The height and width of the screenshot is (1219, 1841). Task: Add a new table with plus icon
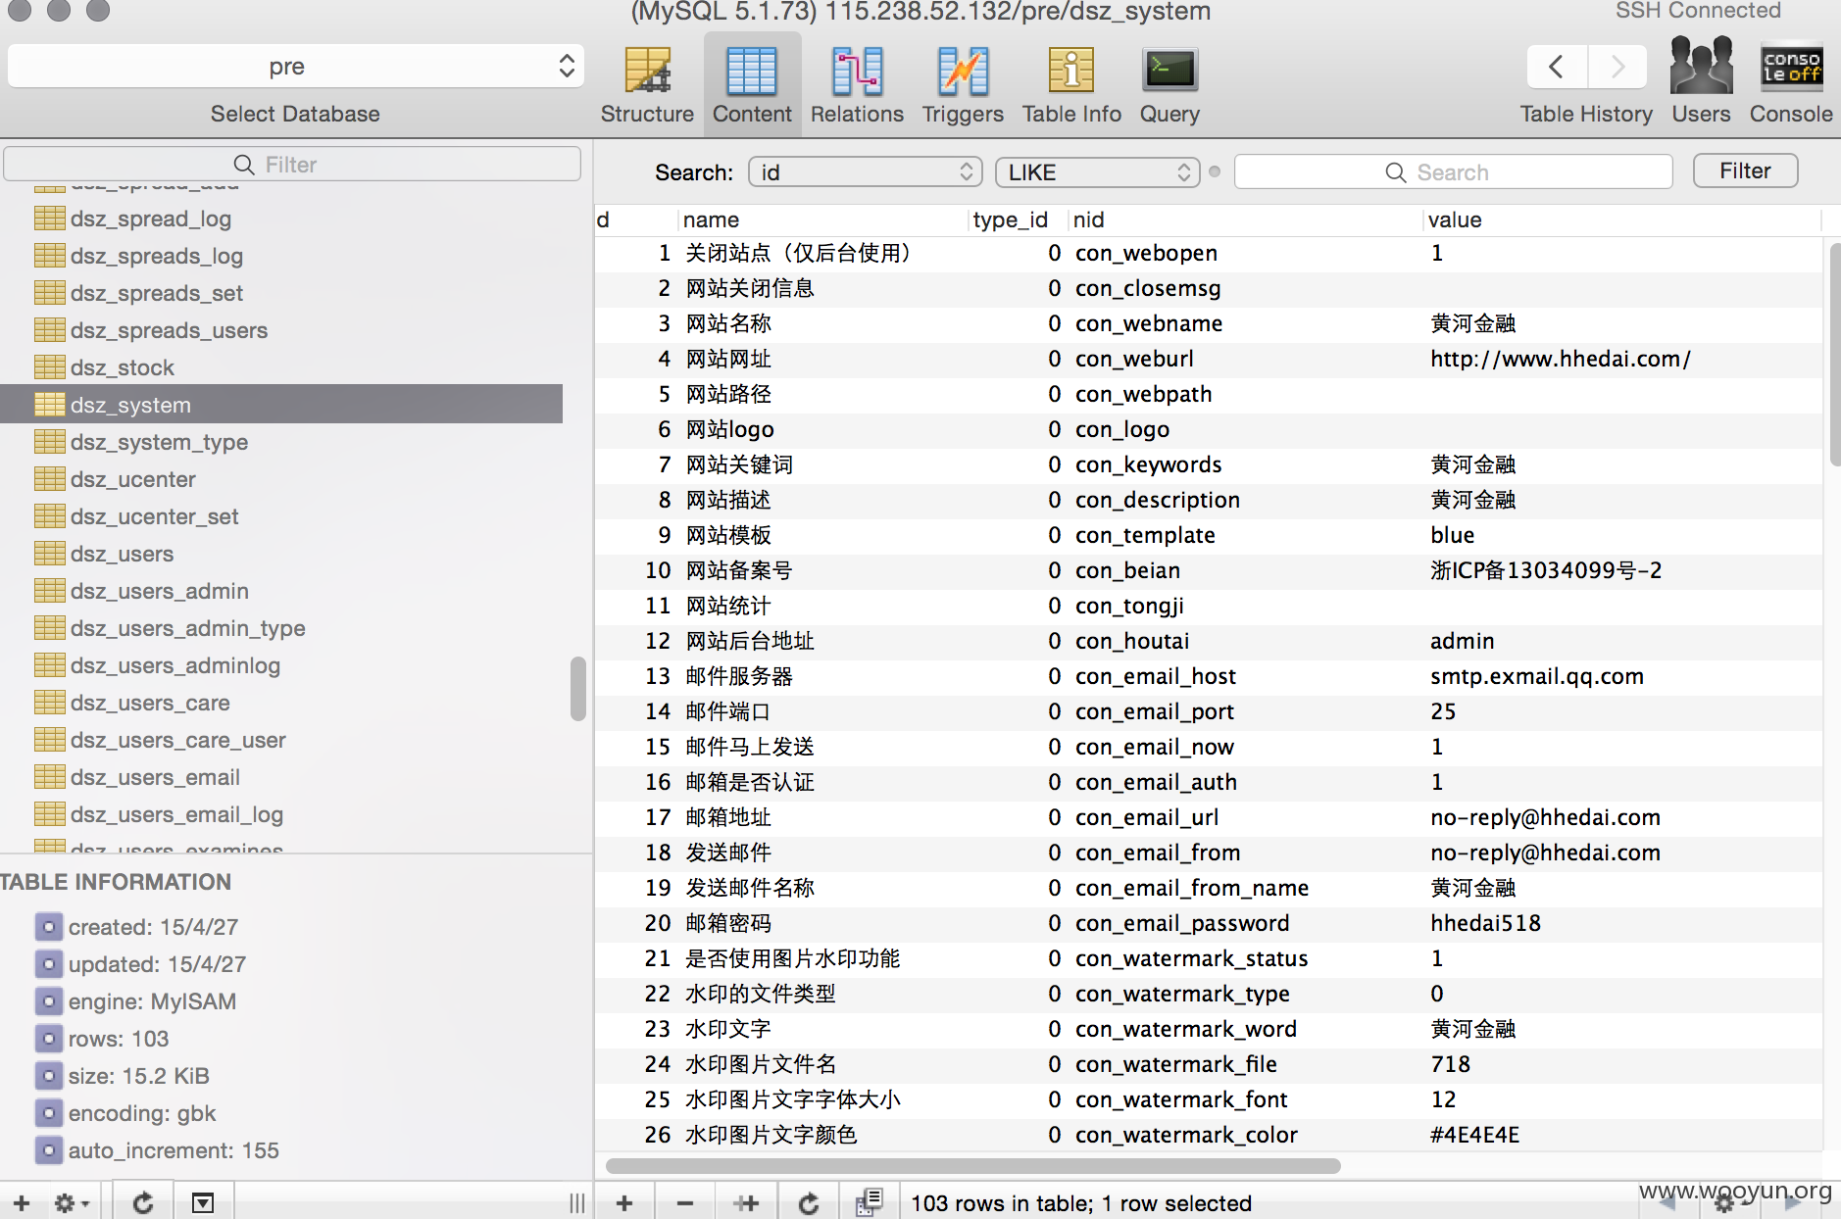click(22, 1202)
